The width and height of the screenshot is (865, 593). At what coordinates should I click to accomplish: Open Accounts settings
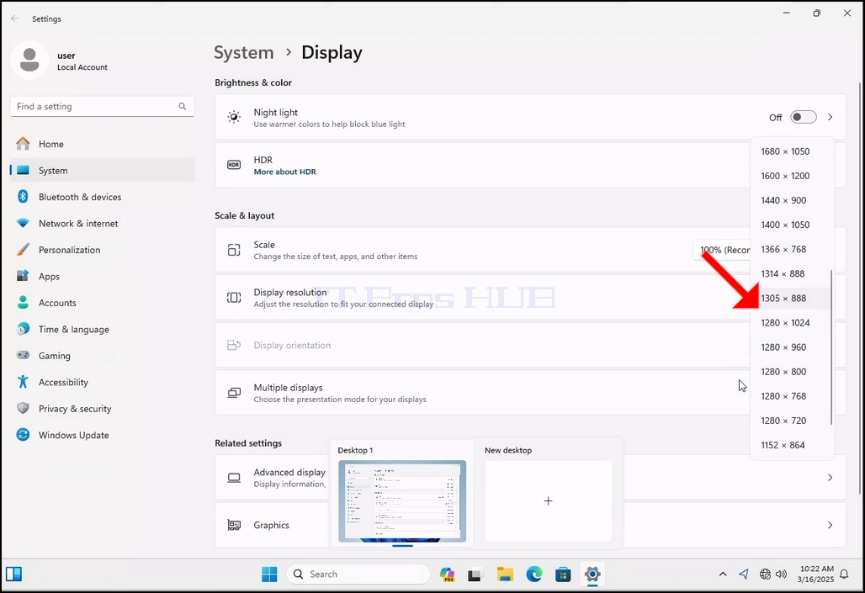tap(102, 303)
